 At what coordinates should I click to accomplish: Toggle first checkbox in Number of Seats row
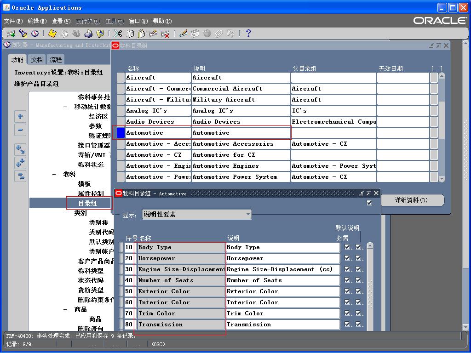coord(348,280)
